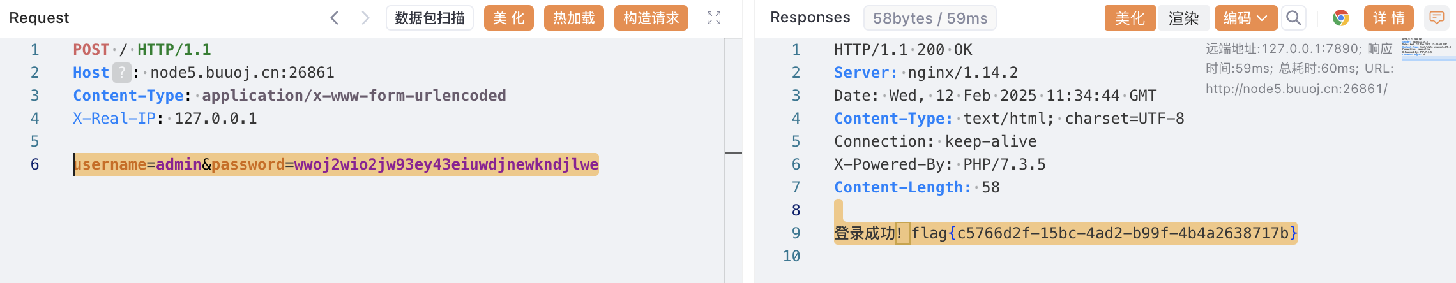Click the request editor scrollbar marker
The image size is (1456, 283).
pyautogui.click(x=733, y=153)
